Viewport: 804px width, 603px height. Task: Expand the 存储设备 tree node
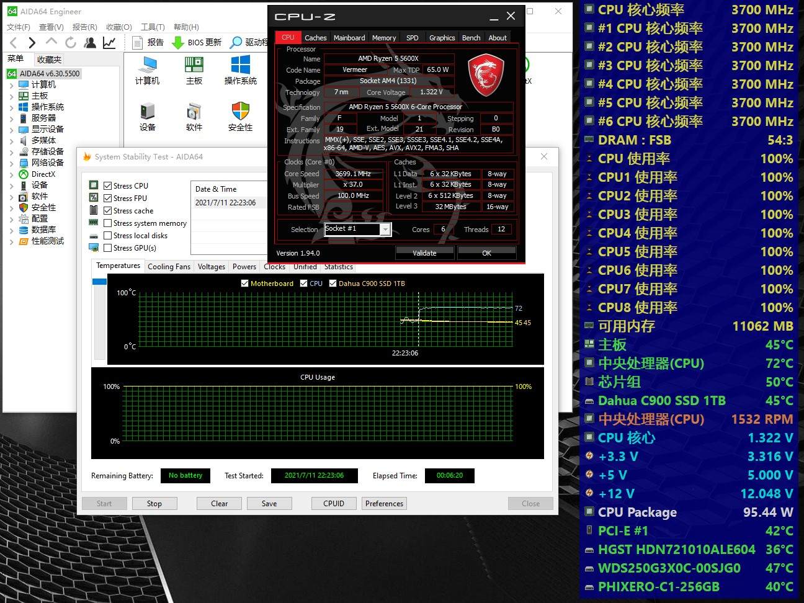pyautogui.click(x=11, y=151)
